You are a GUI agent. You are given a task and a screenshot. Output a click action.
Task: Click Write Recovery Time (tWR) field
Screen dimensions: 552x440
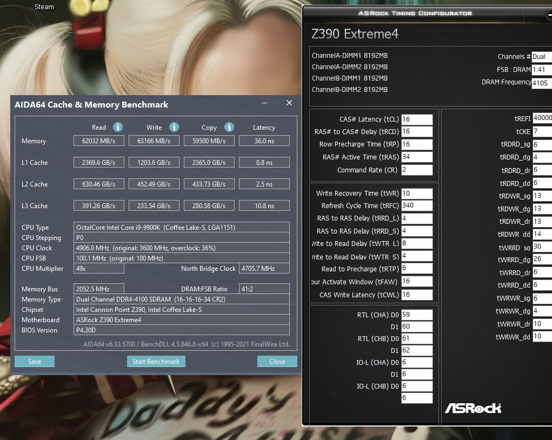coord(417,194)
